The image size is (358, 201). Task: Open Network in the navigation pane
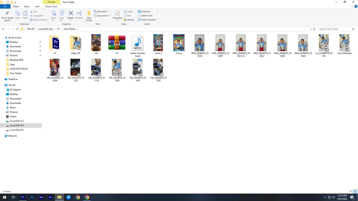pos(13,136)
